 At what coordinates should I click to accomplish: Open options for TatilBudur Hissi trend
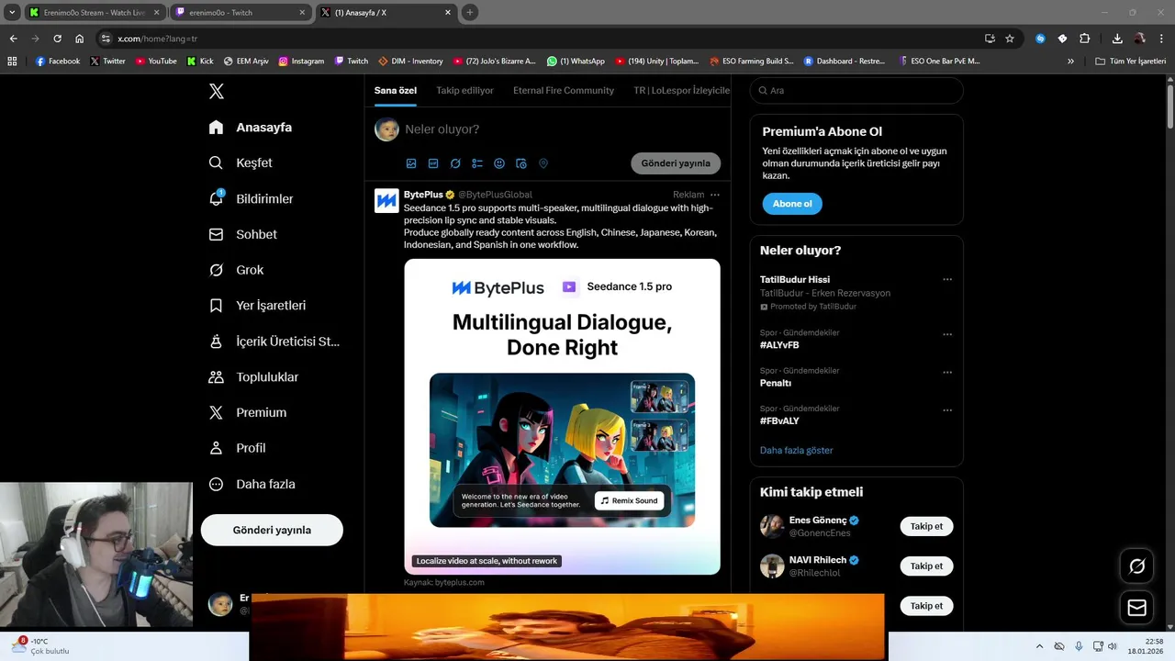[947, 279]
